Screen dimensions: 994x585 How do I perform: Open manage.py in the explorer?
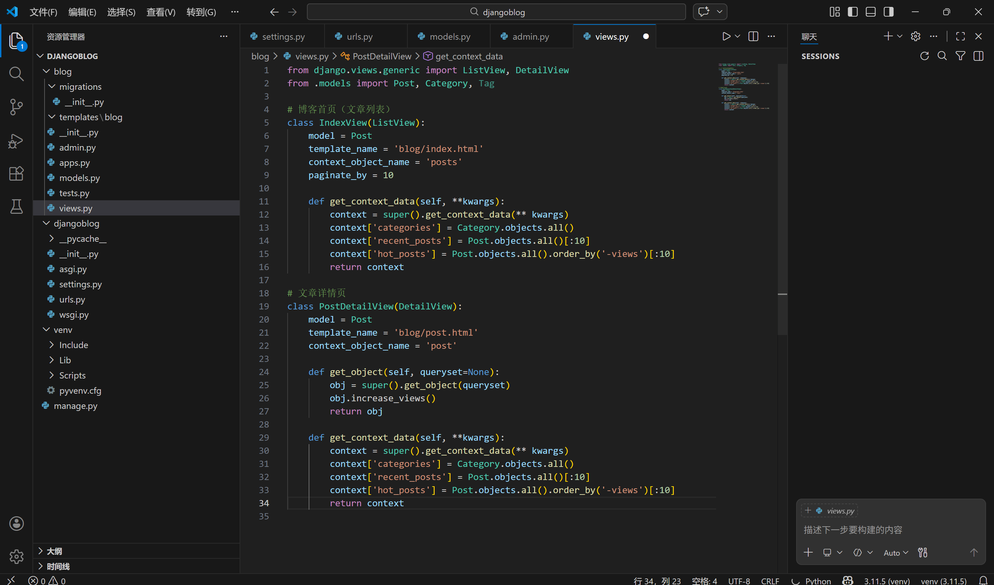coord(75,405)
